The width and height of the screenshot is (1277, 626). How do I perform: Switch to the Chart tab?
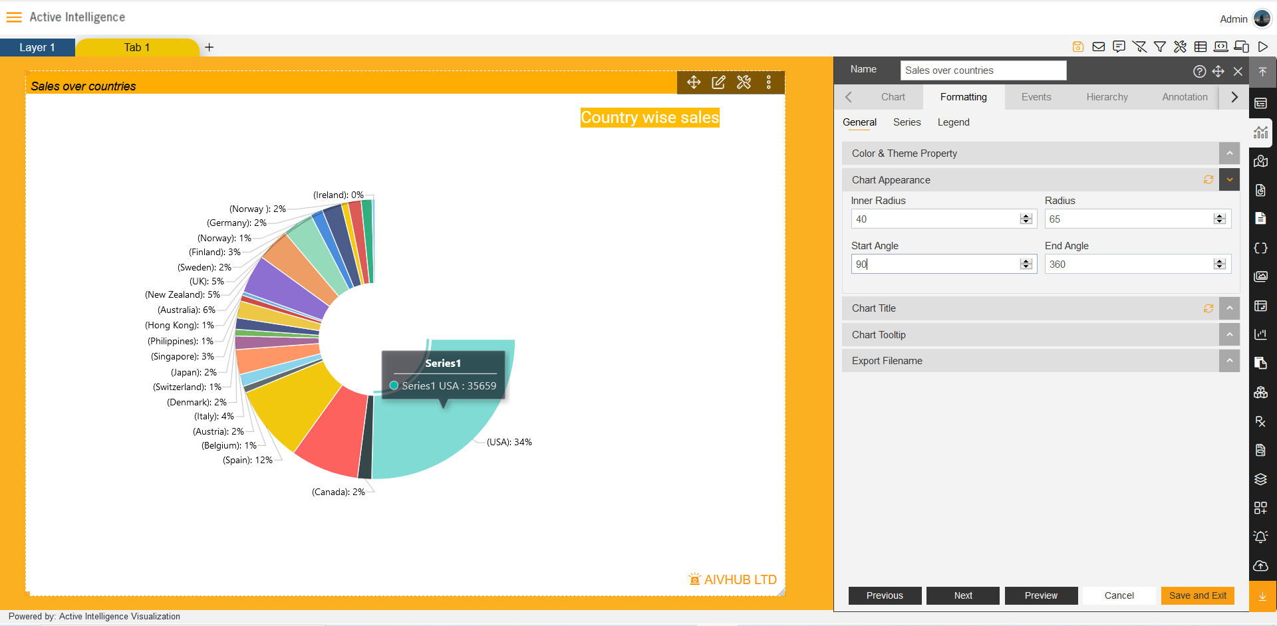tap(893, 97)
